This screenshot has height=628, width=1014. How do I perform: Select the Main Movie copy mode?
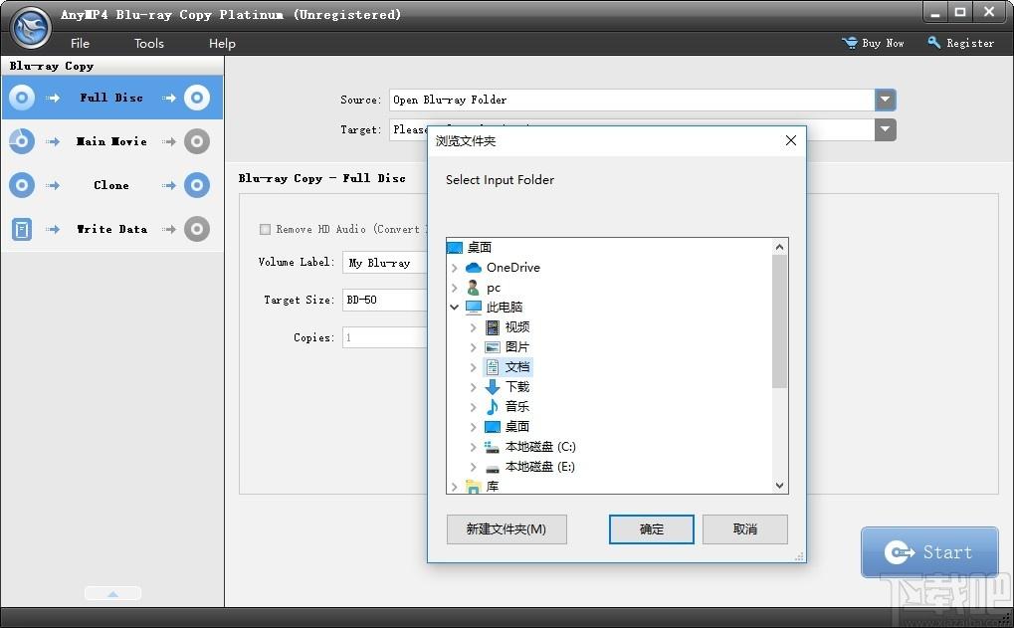point(111,141)
